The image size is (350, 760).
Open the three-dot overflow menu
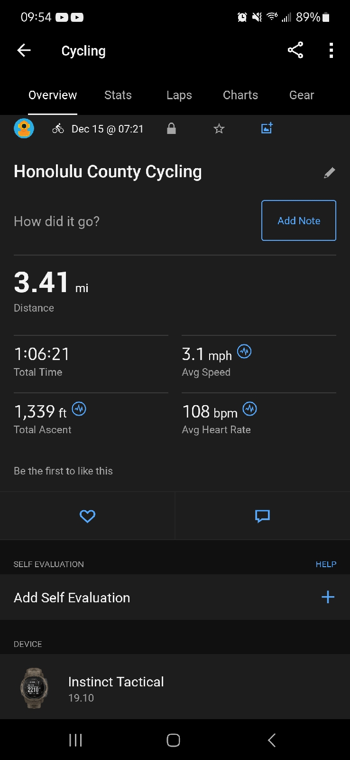tap(331, 50)
